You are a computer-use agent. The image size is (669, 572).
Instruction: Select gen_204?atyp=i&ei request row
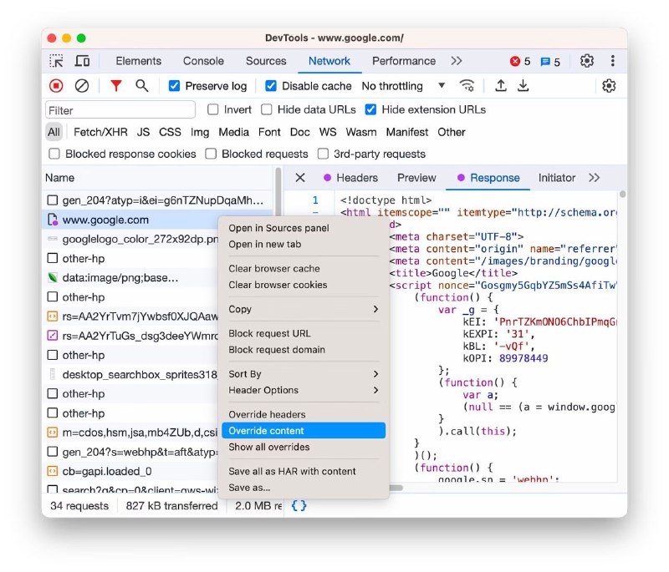tap(157, 200)
